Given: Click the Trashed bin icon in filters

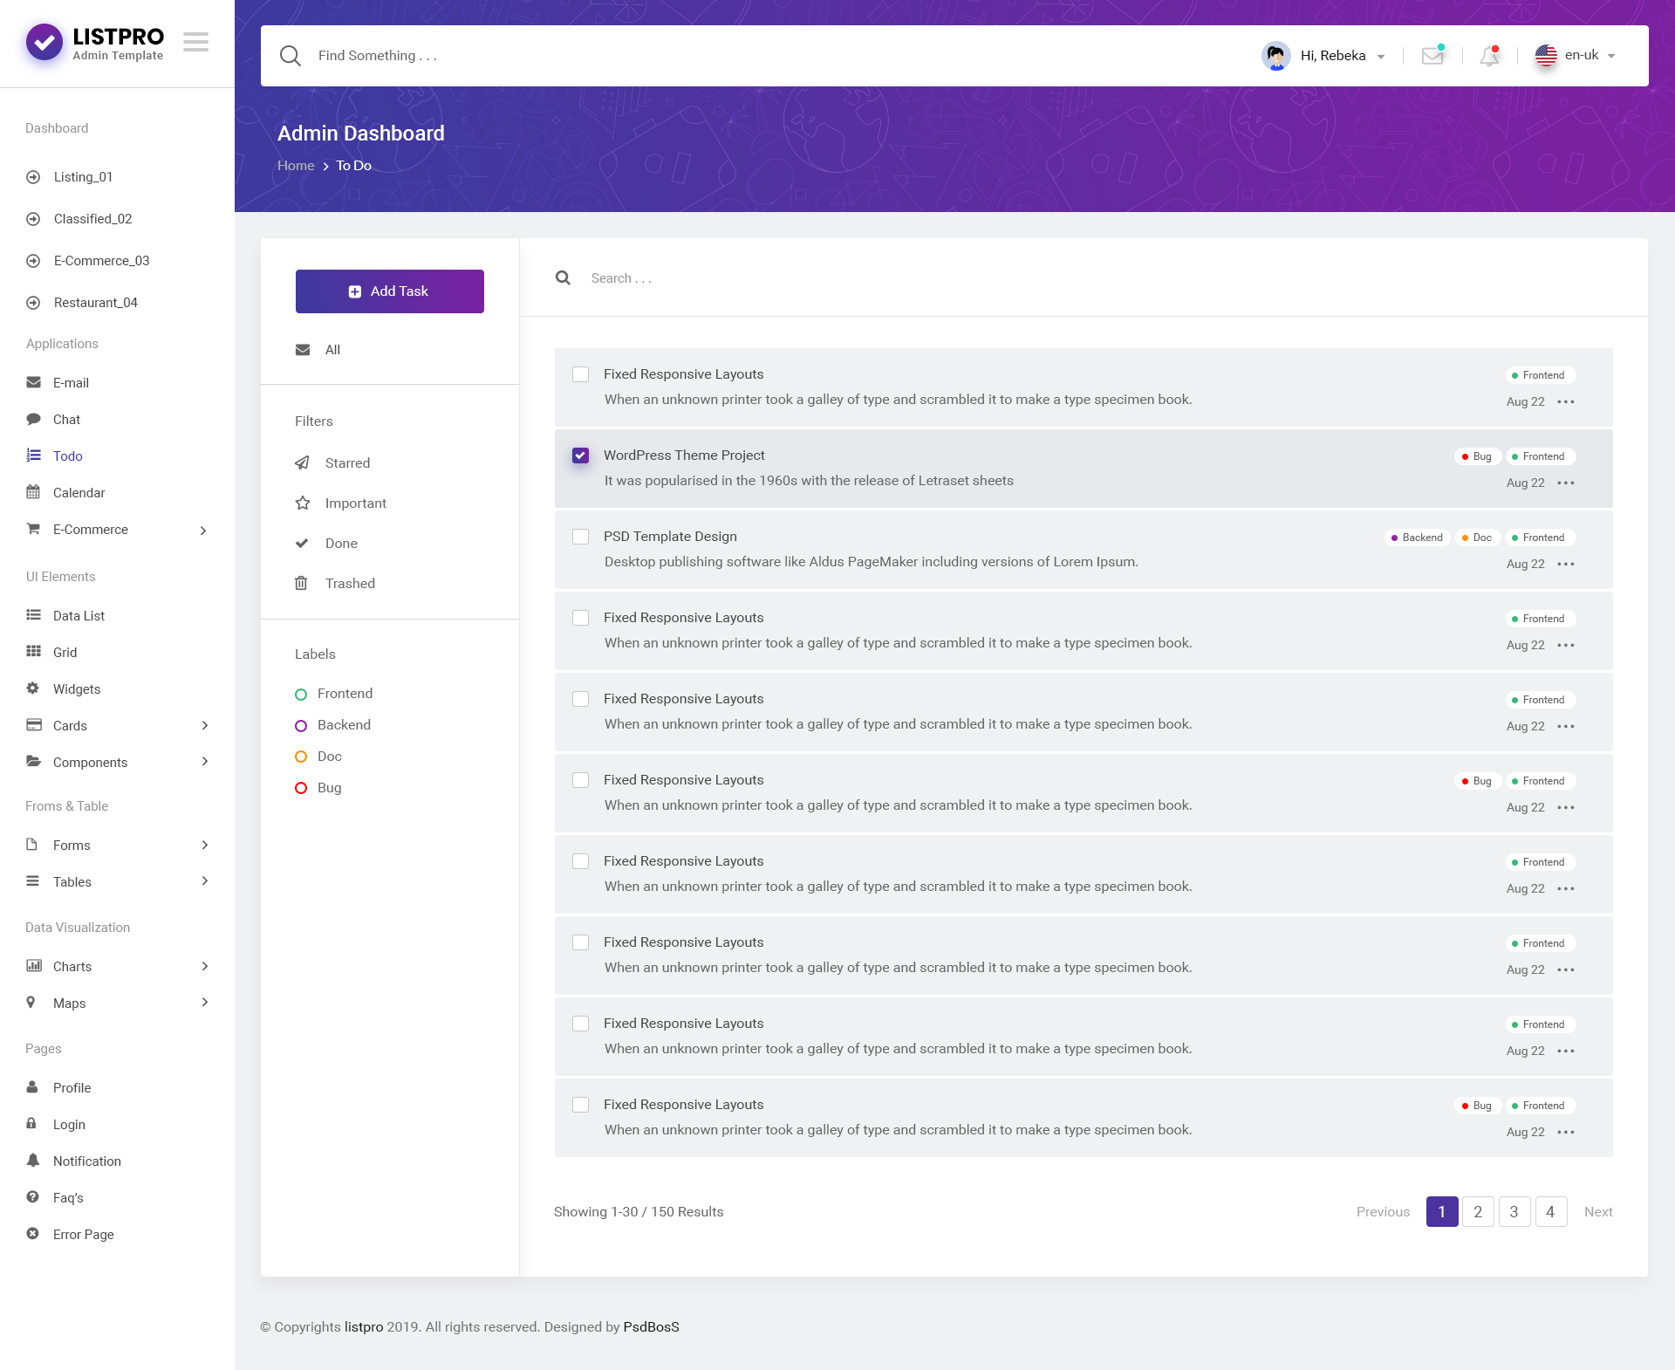Looking at the screenshot, I should [x=301, y=584].
